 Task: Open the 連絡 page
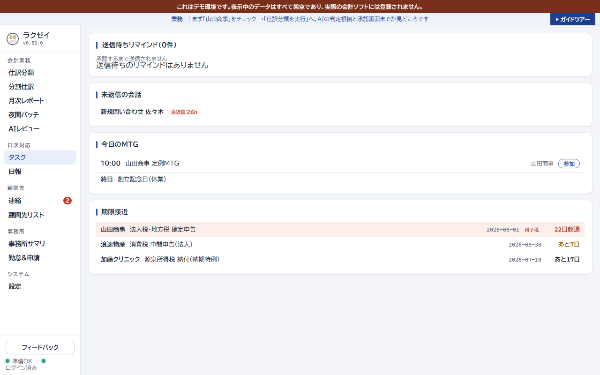point(40,201)
